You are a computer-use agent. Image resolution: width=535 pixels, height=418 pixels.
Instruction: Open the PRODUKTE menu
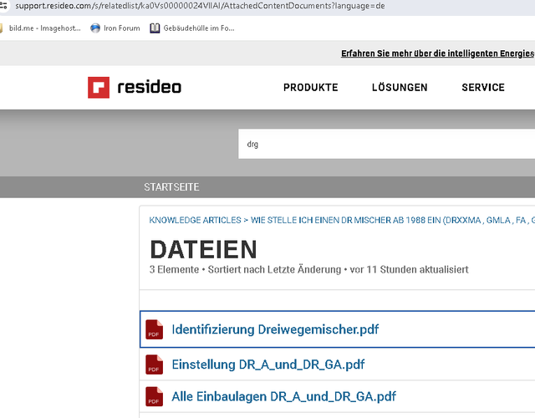pos(310,87)
